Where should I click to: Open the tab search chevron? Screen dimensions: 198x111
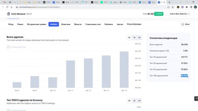[x=181, y=2]
